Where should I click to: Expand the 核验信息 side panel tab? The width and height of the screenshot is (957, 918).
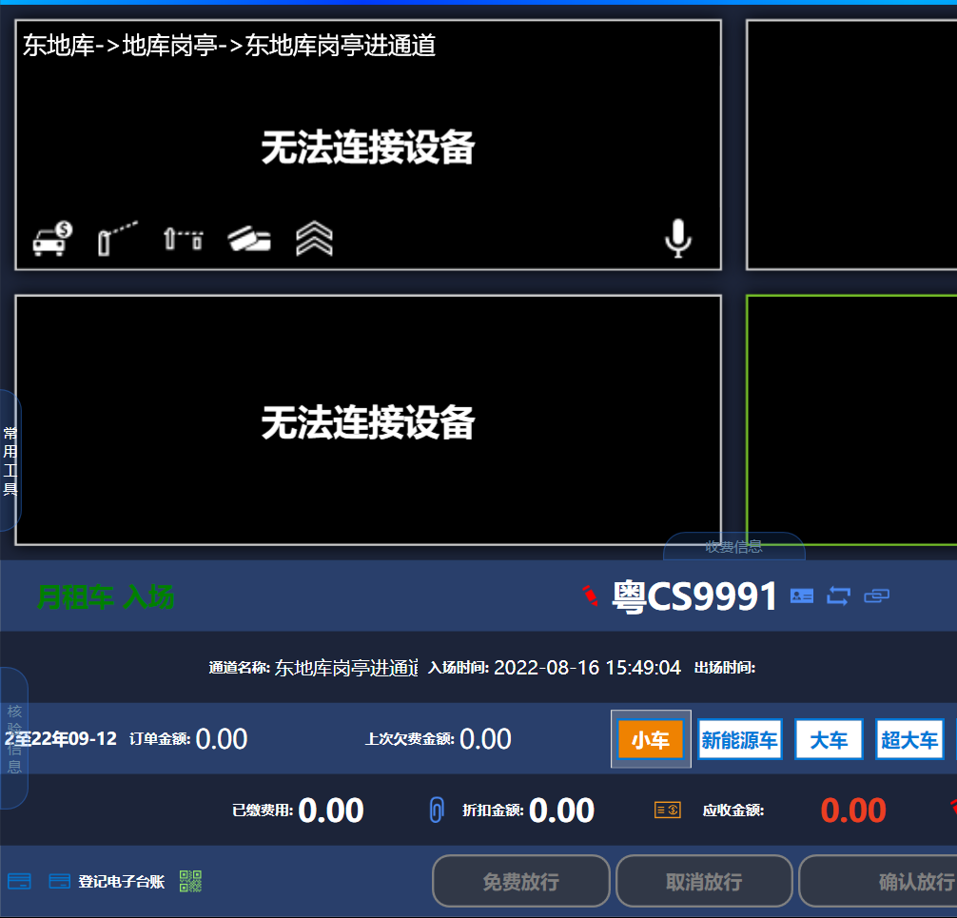pyautogui.click(x=14, y=738)
